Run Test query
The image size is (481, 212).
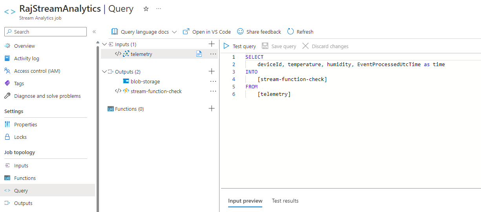tap(240, 46)
